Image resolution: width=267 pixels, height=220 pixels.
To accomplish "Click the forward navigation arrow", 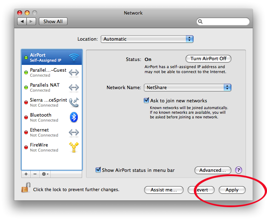I will click(x=31, y=21).
